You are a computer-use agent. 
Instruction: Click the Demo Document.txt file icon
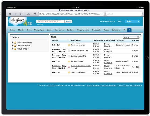(x=69, y=56)
